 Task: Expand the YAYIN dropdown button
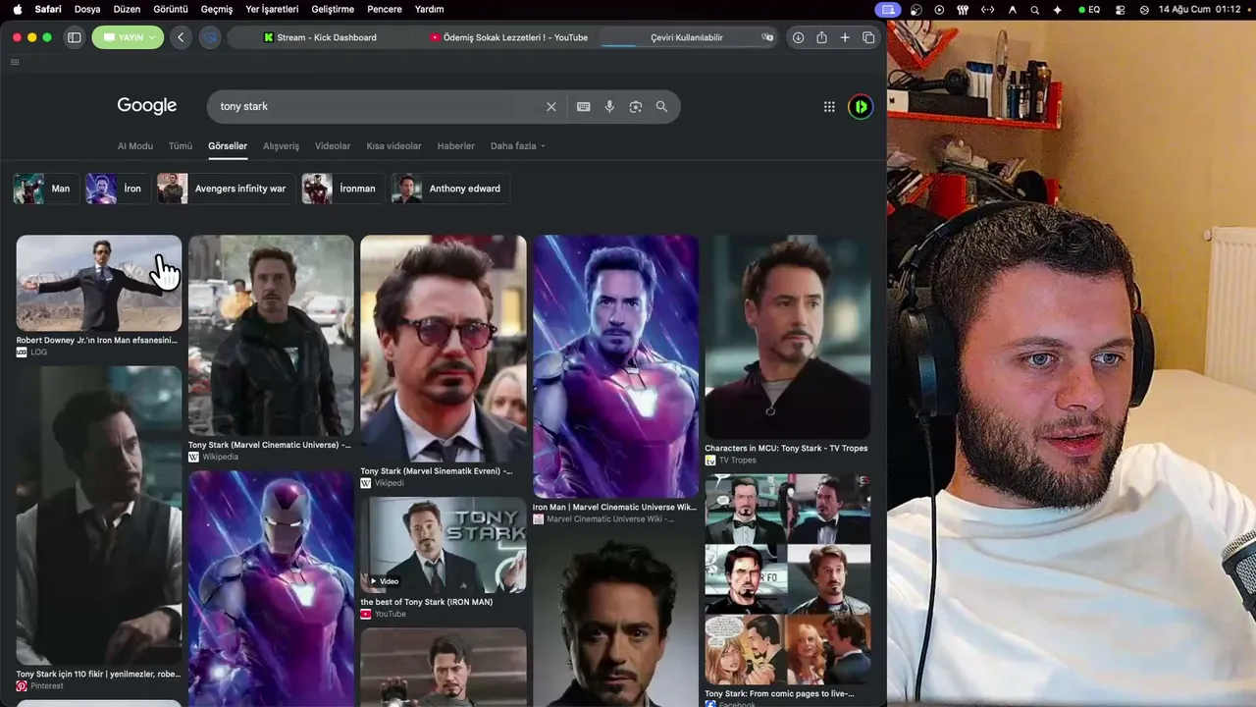(x=128, y=37)
